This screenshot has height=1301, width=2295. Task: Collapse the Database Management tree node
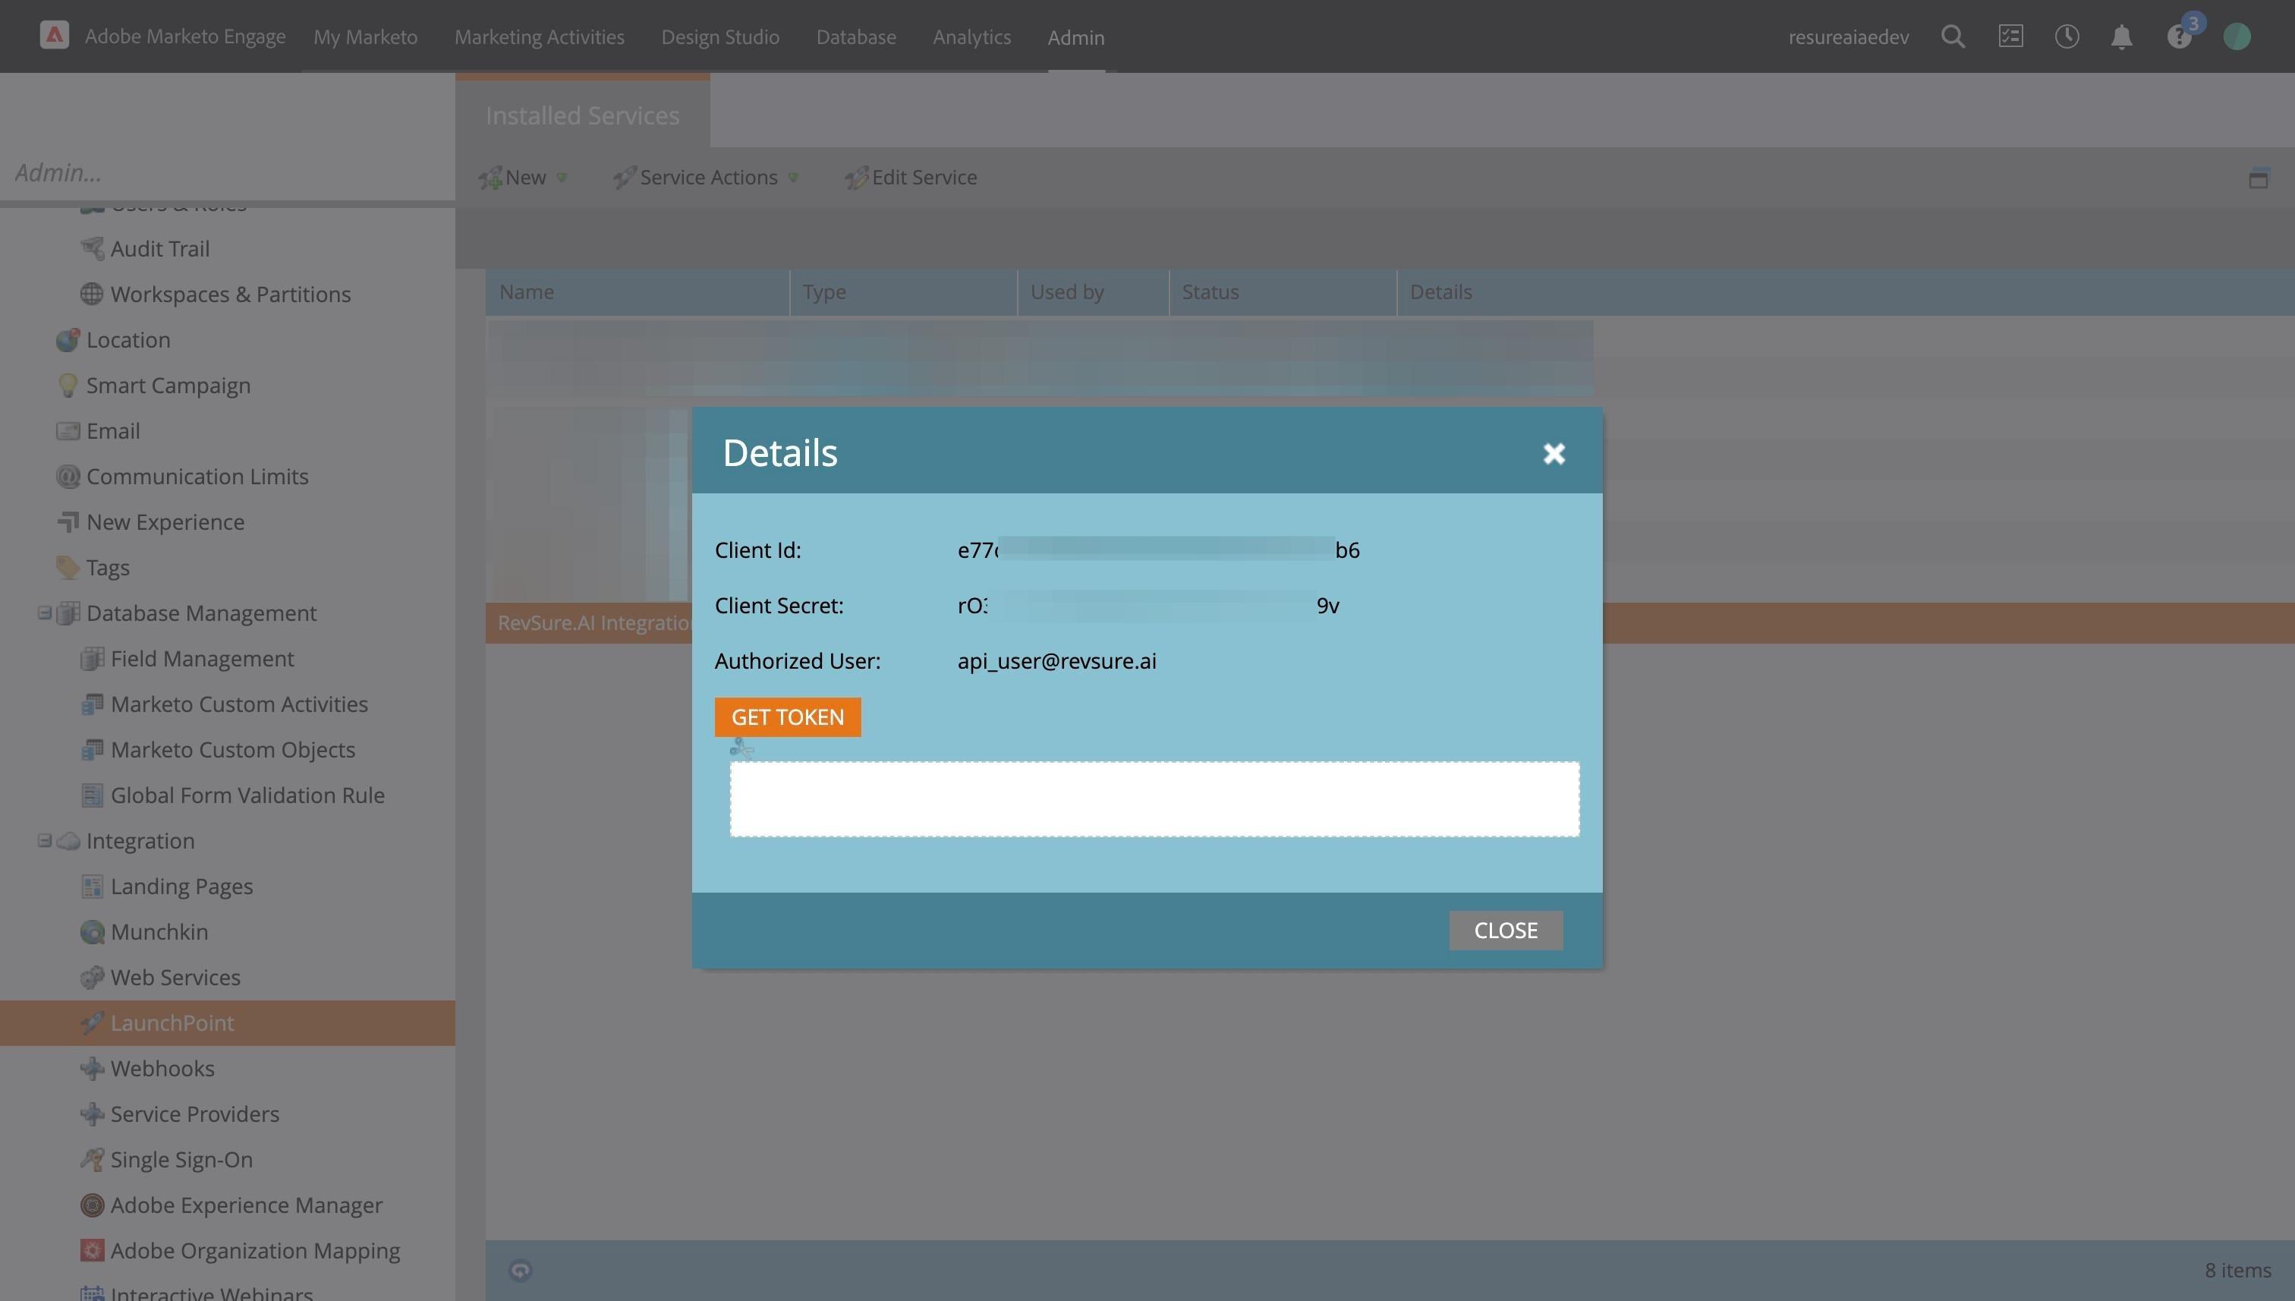(x=44, y=613)
